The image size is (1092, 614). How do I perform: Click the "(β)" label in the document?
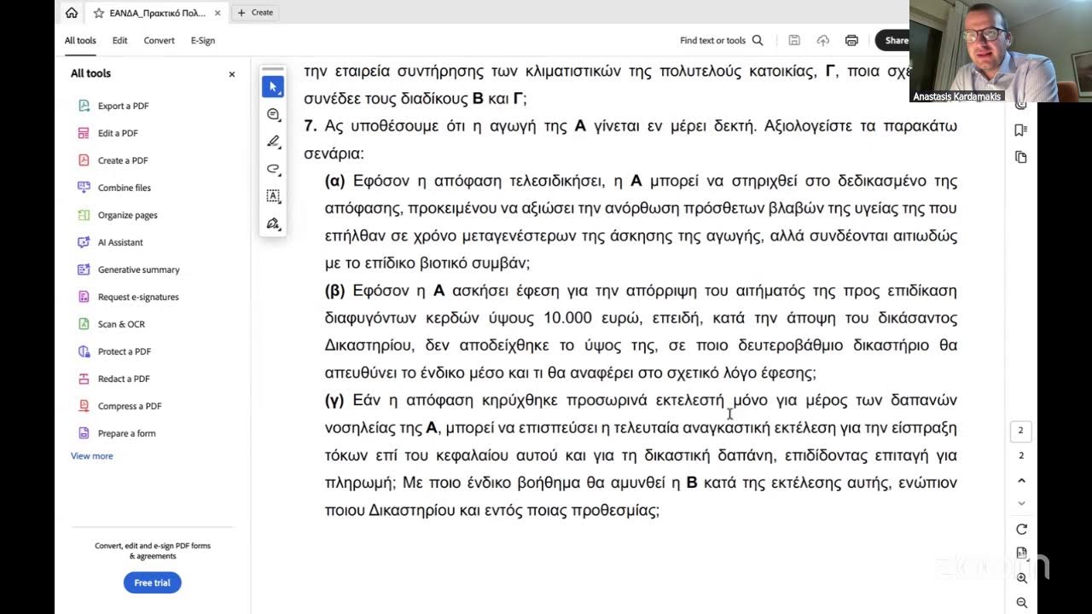coord(335,291)
